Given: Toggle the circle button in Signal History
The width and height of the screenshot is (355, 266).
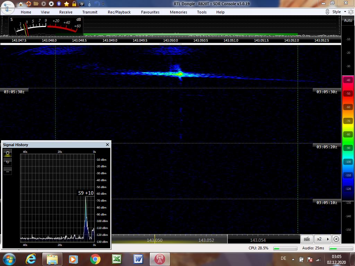Looking at the screenshot, I should 8,153.
